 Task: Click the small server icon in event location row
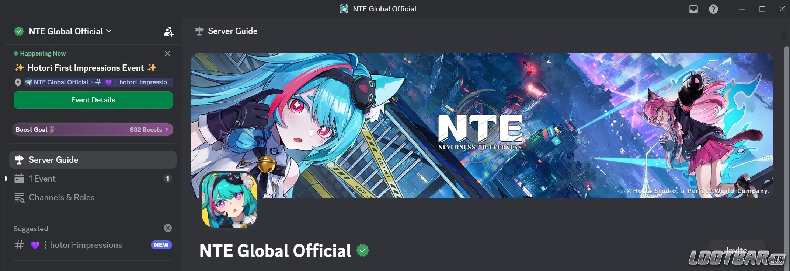pyautogui.click(x=28, y=82)
